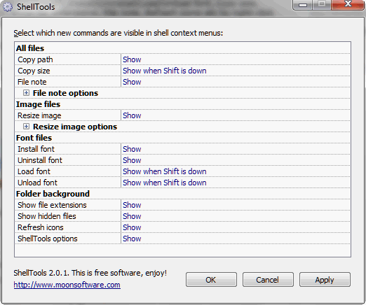Screen dimensions: 366x305
Task: Click the ShellTools gear icon in title bar
Action: [8, 7]
